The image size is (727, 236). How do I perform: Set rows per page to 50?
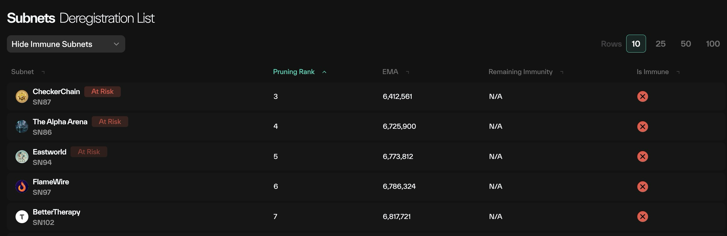click(x=686, y=44)
